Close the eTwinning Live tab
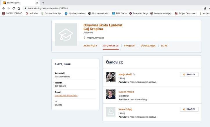 point(37,3)
